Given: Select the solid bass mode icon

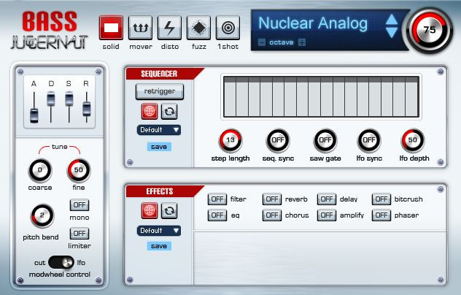Looking at the screenshot, I should pyautogui.click(x=111, y=28).
